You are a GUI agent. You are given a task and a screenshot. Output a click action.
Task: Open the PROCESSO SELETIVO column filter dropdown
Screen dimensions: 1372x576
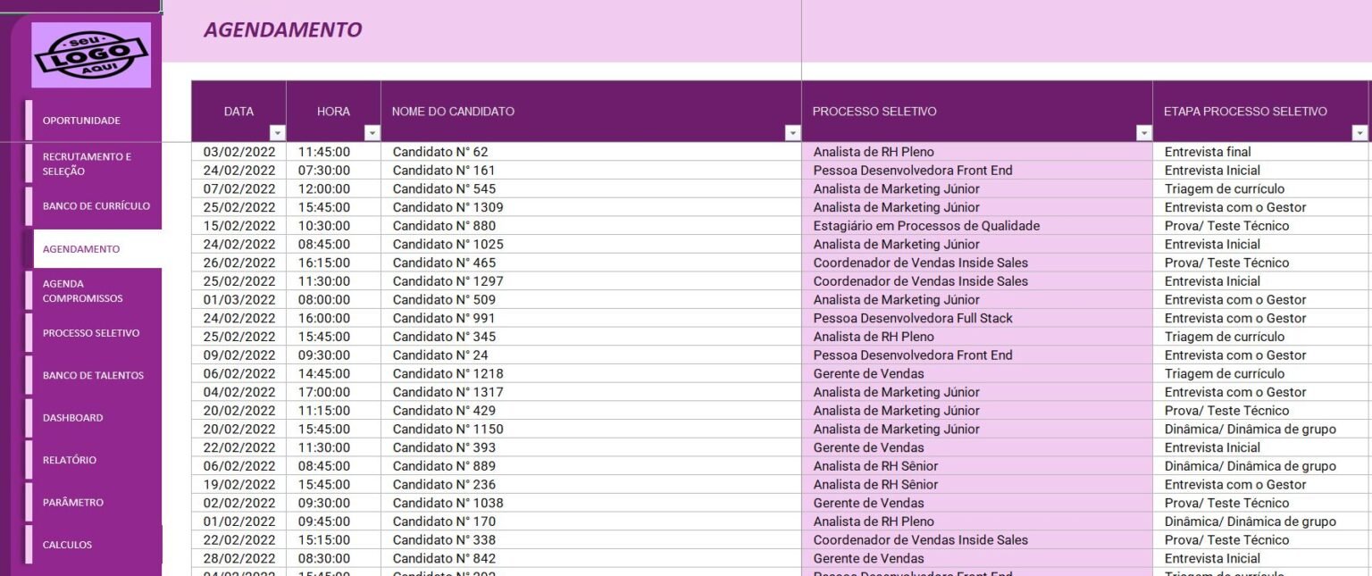(1143, 133)
